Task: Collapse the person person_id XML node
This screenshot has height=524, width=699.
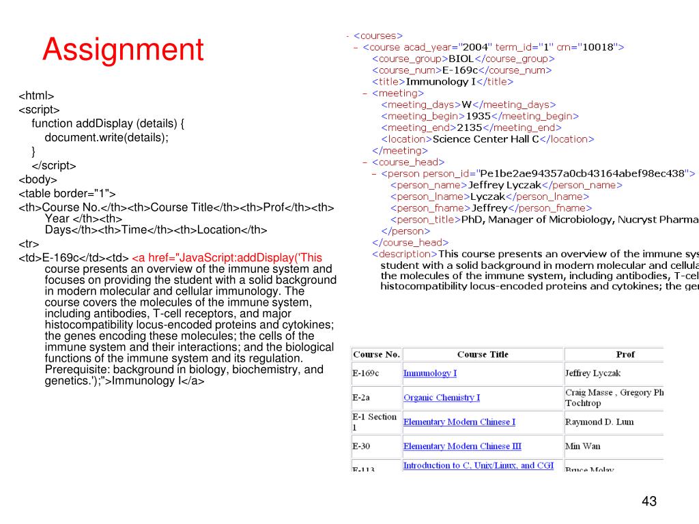Action: pos(374,174)
